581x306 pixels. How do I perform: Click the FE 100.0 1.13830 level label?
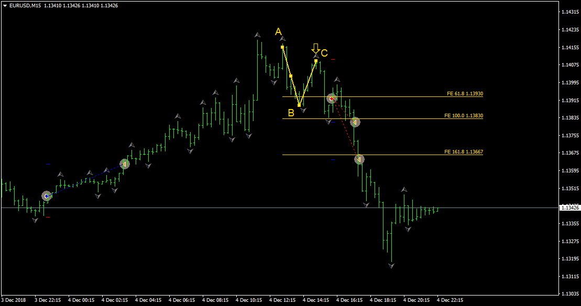click(464, 116)
